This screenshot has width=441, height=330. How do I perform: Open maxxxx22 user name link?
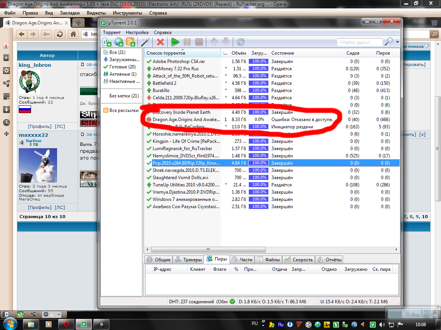(x=33, y=135)
